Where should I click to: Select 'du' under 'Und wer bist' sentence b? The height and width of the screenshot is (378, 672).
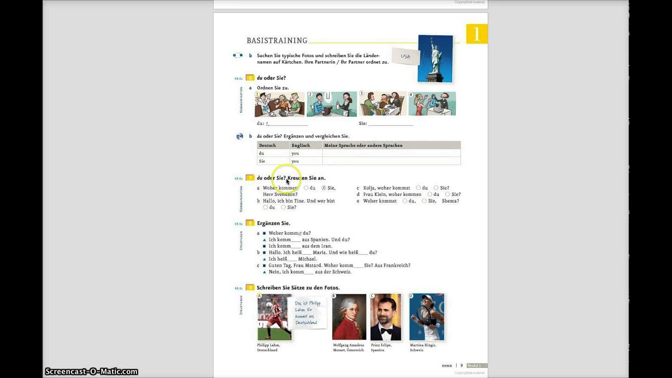266,207
